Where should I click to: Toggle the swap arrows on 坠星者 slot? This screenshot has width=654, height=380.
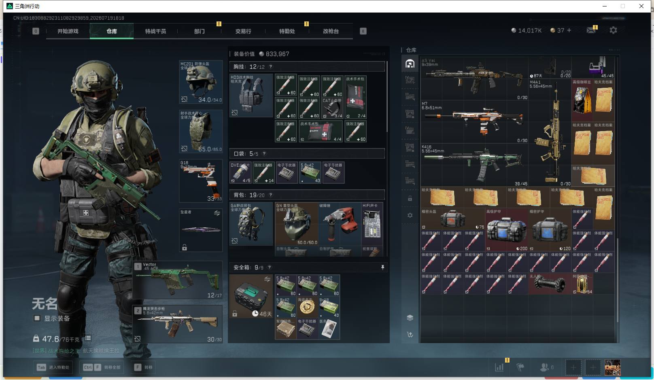coord(217,213)
